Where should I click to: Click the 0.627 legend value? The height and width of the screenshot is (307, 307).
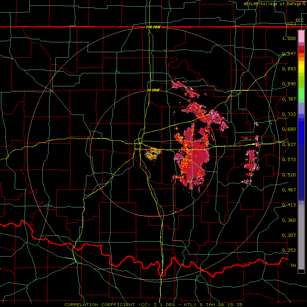tap(289, 144)
